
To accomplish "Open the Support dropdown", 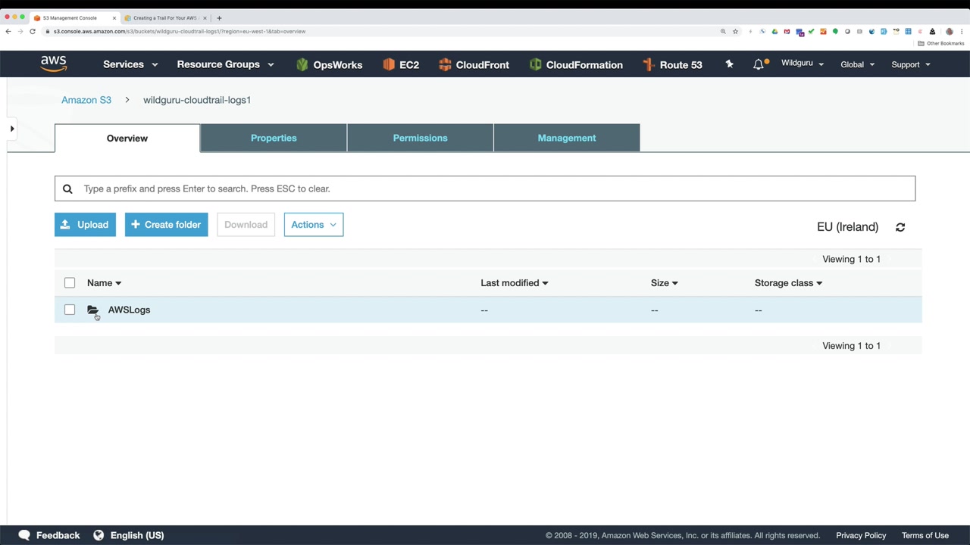I will coord(910,64).
